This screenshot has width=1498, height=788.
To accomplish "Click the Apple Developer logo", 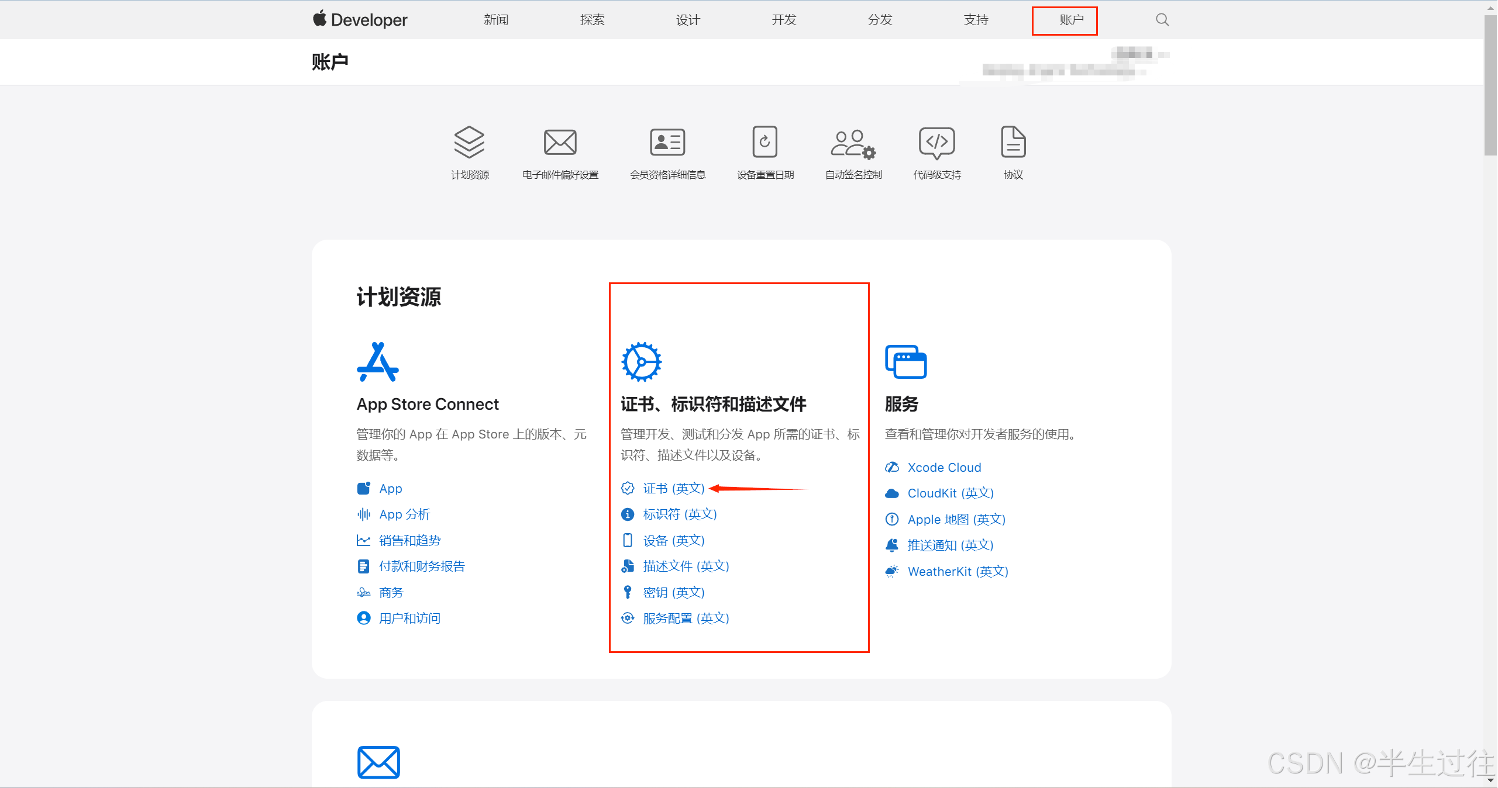I will coord(360,19).
